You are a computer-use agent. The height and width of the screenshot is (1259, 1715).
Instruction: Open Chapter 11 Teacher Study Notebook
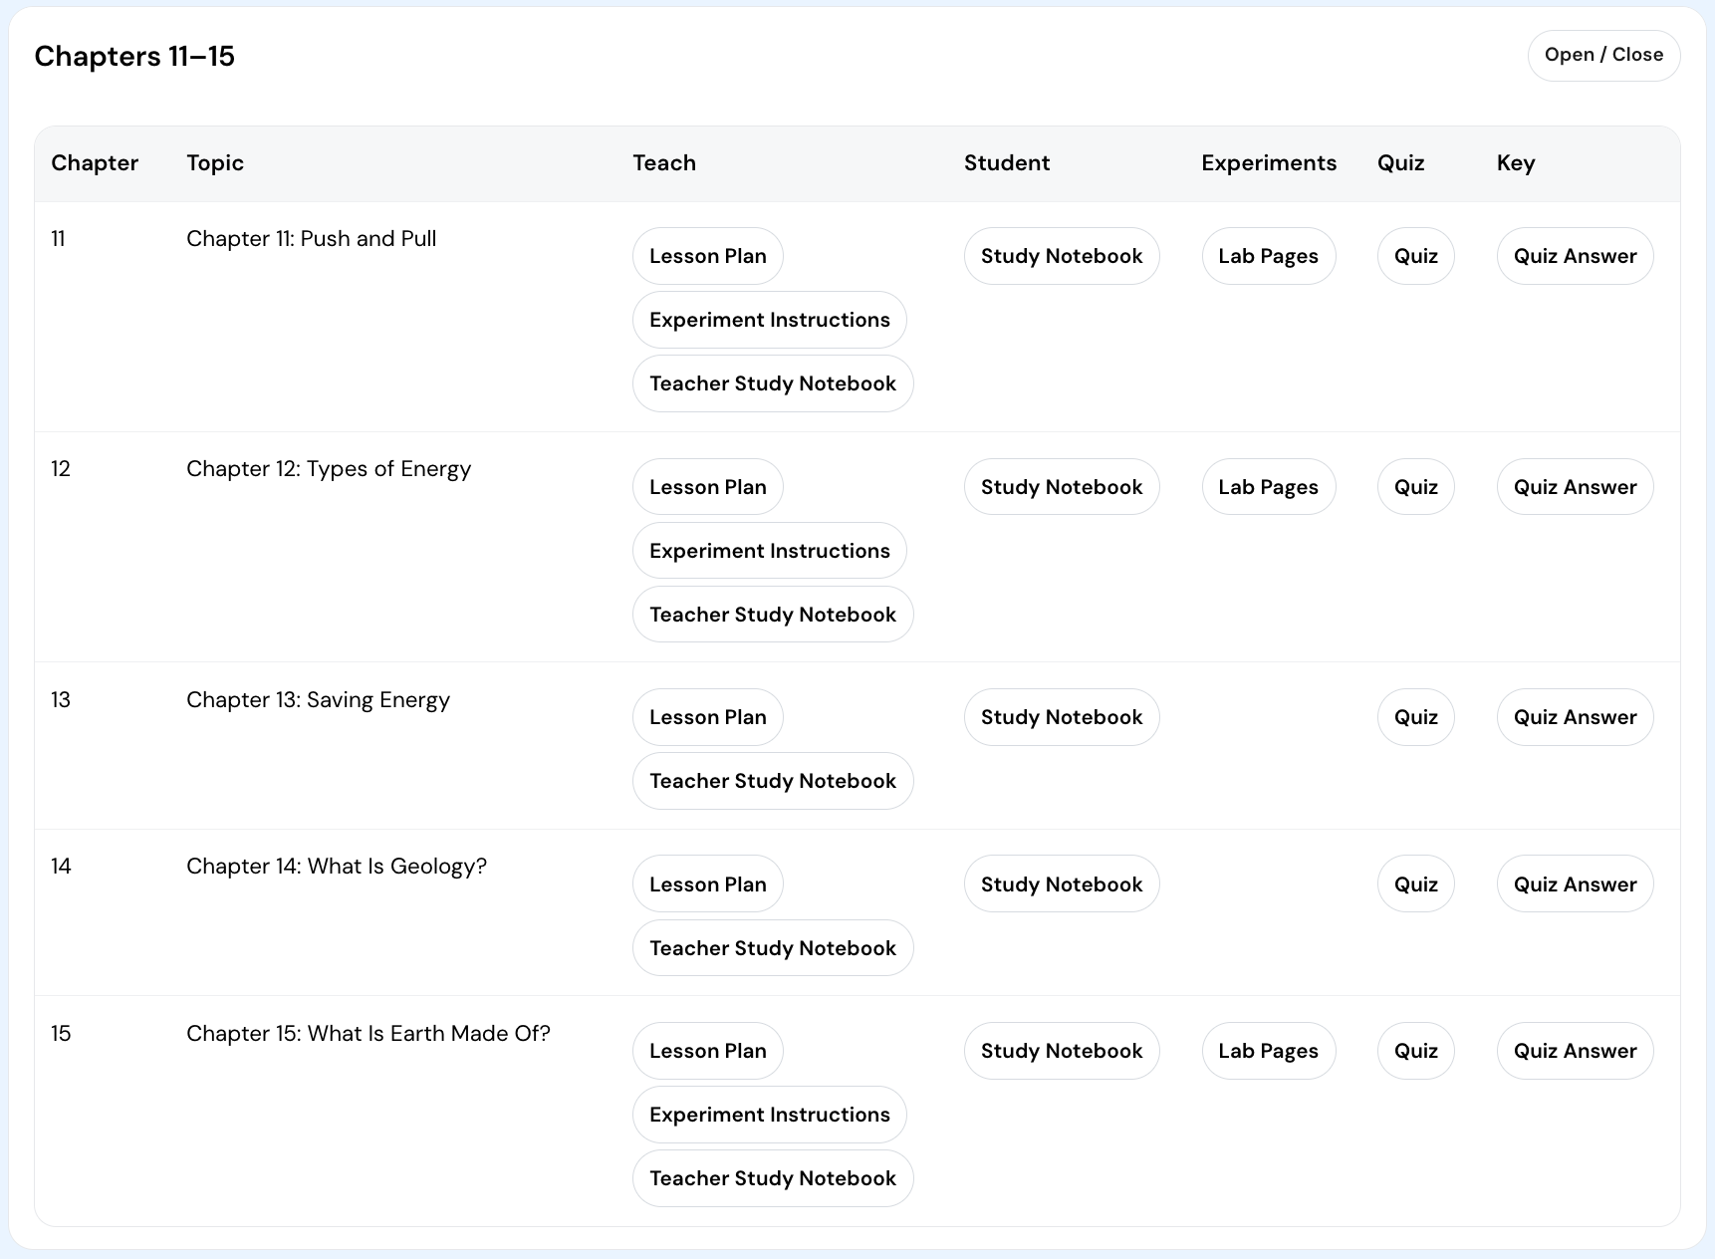(772, 383)
